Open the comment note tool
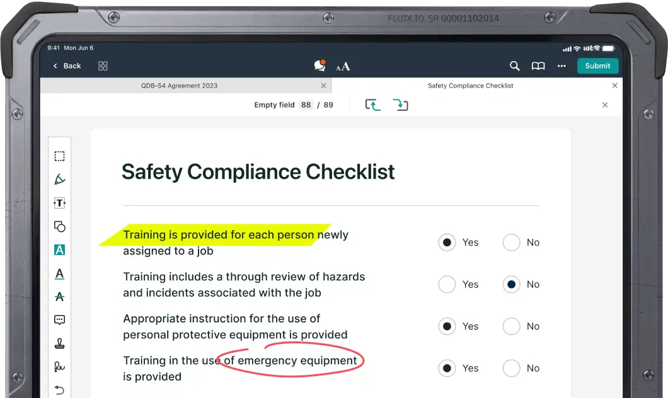 click(x=59, y=320)
